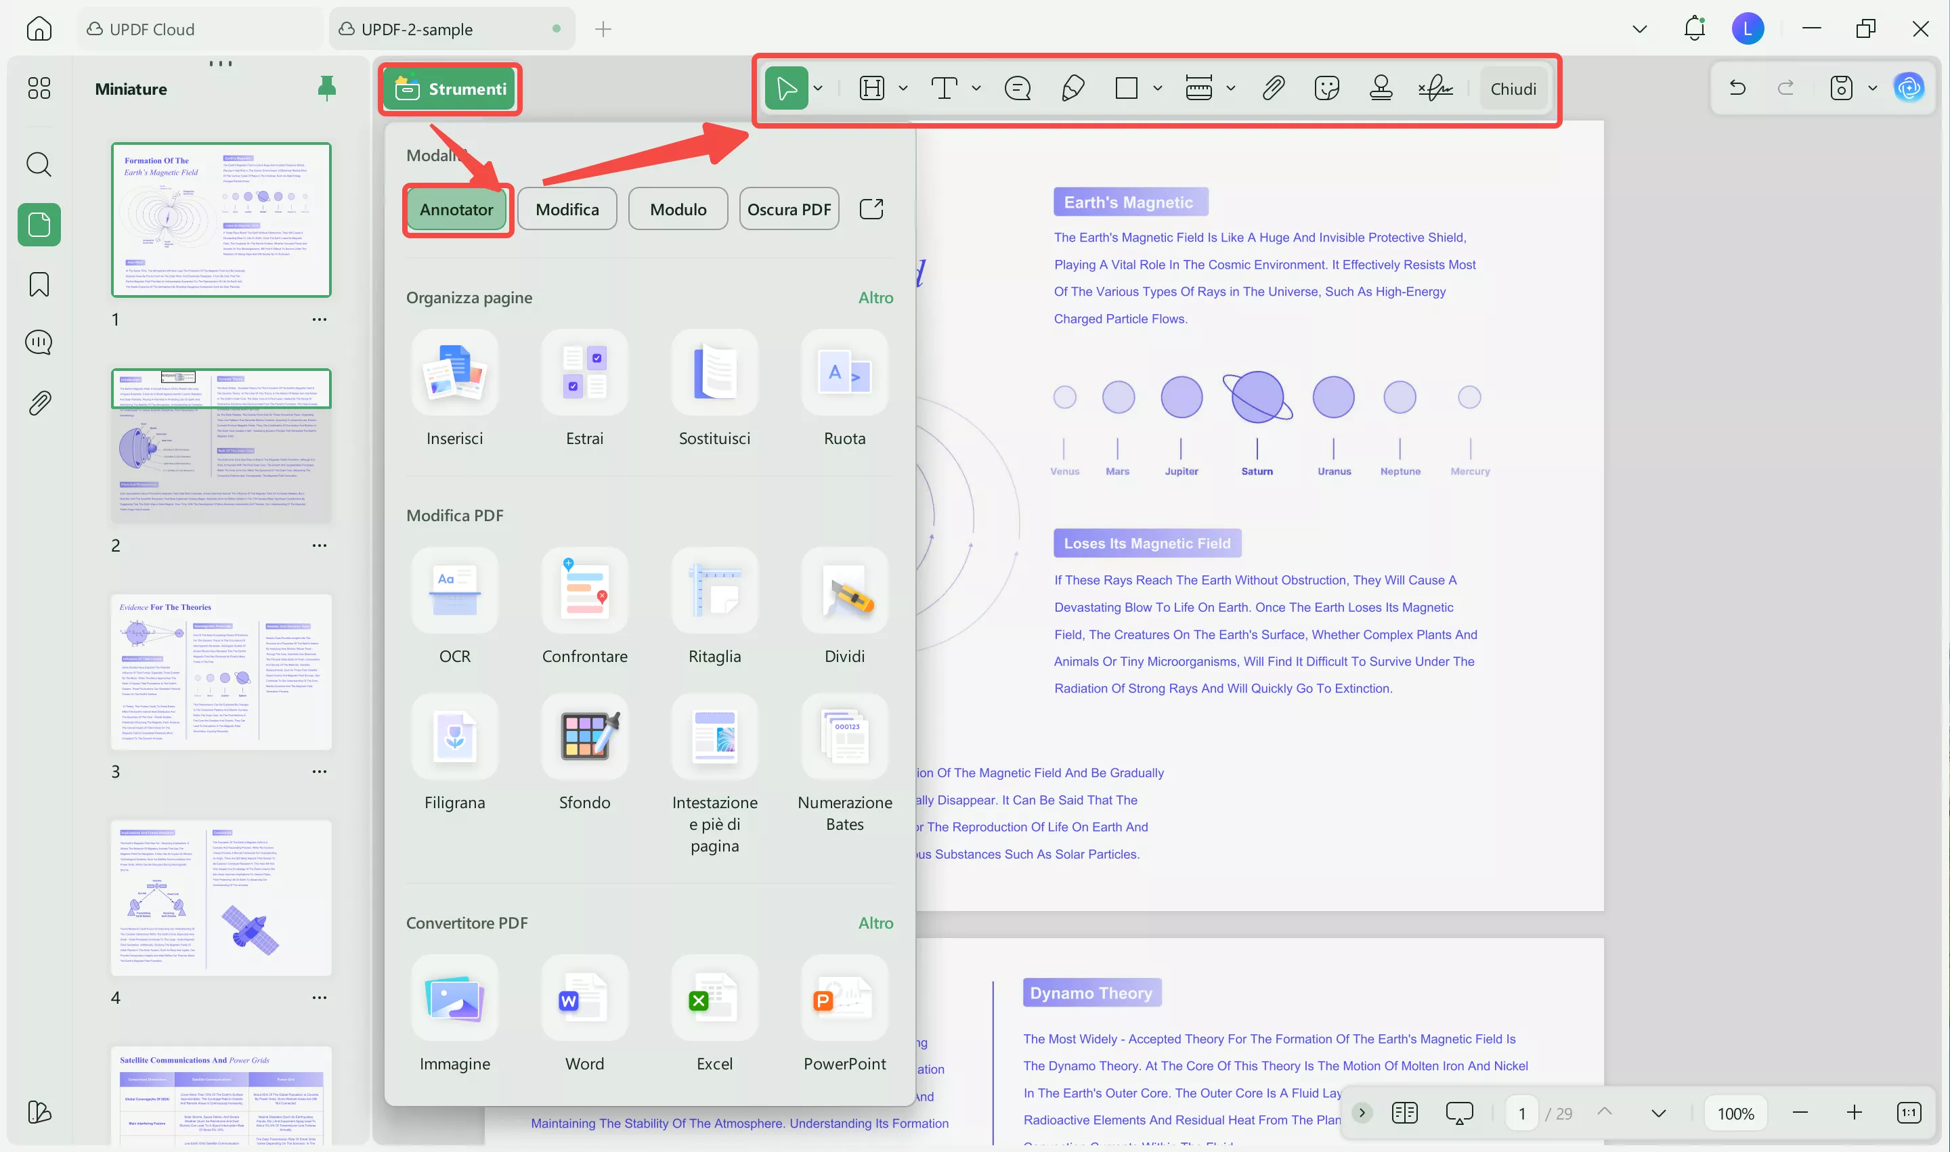Expand the highlight tool dropdown arrow
This screenshot has height=1152, width=1950.
point(903,89)
